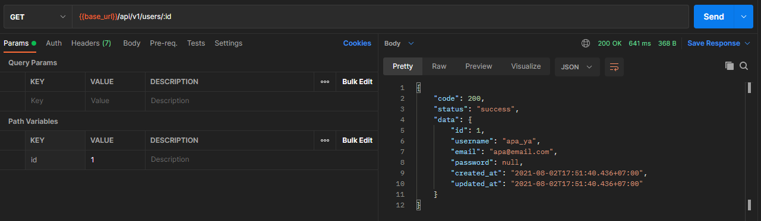The height and width of the screenshot is (221, 761).
Task: Click the network globe icon
Action: (586, 43)
